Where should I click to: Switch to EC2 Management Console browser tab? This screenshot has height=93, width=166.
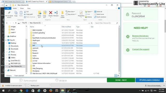tap(60, 2)
